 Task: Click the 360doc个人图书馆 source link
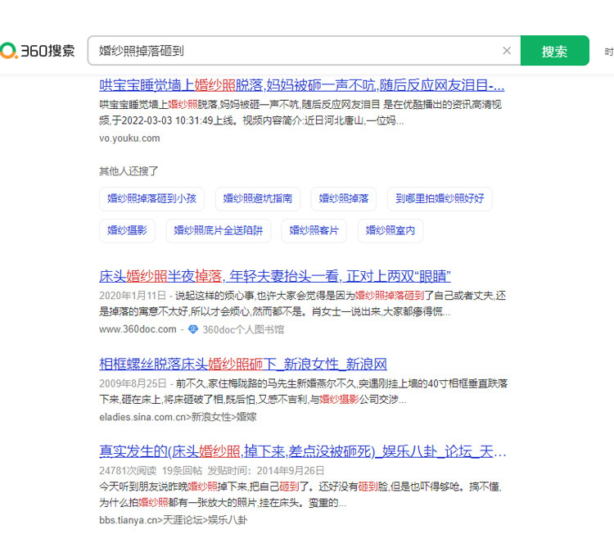[x=243, y=329]
